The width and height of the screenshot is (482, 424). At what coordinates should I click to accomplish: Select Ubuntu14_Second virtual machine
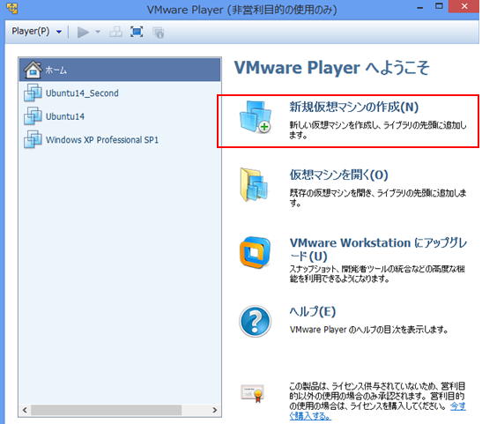(x=120, y=93)
